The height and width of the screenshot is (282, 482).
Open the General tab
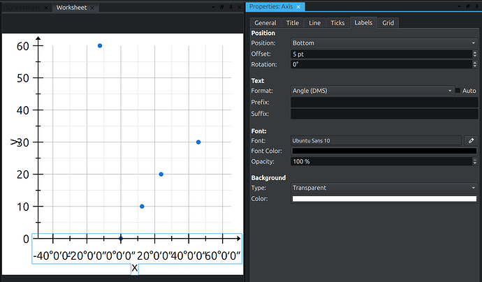click(265, 23)
